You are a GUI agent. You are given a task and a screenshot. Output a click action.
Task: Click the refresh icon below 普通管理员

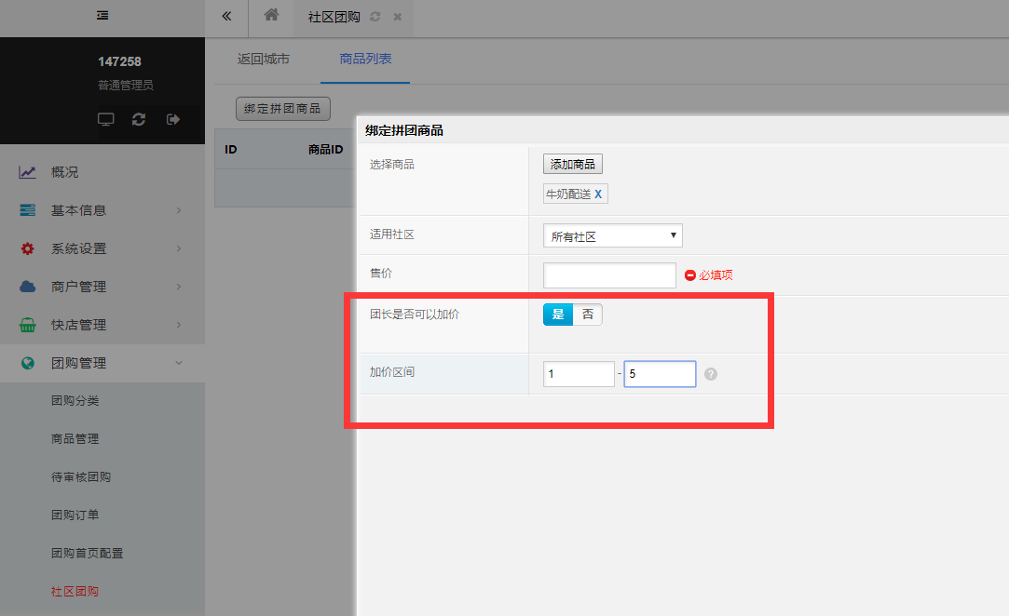click(138, 119)
